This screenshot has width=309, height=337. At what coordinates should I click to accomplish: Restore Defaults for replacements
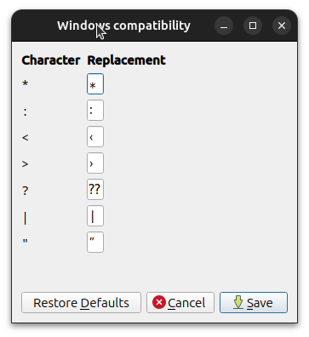click(x=81, y=303)
